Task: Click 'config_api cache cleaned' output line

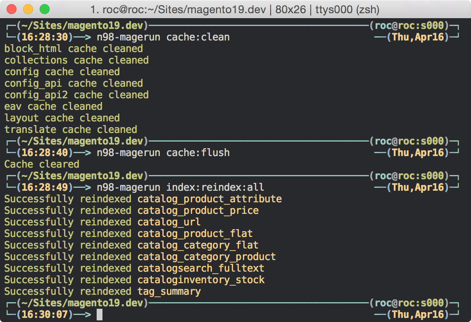Action: pyautogui.click(x=74, y=83)
